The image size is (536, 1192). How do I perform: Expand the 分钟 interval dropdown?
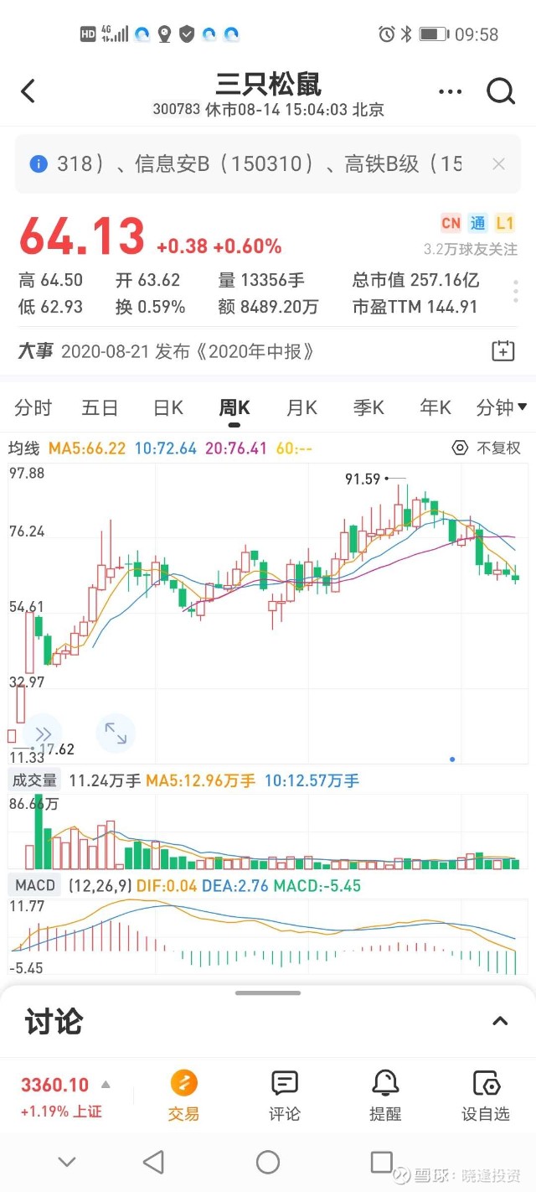[x=502, y=407]
